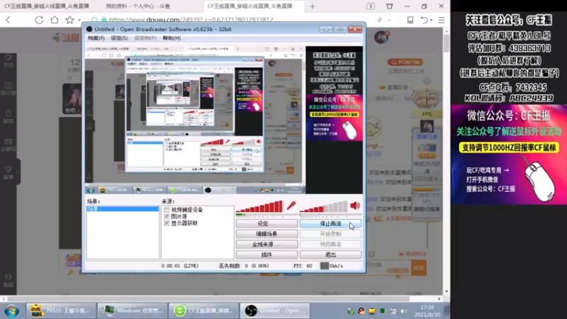Open the browser skin shirt icon

[x=389, y=6]
